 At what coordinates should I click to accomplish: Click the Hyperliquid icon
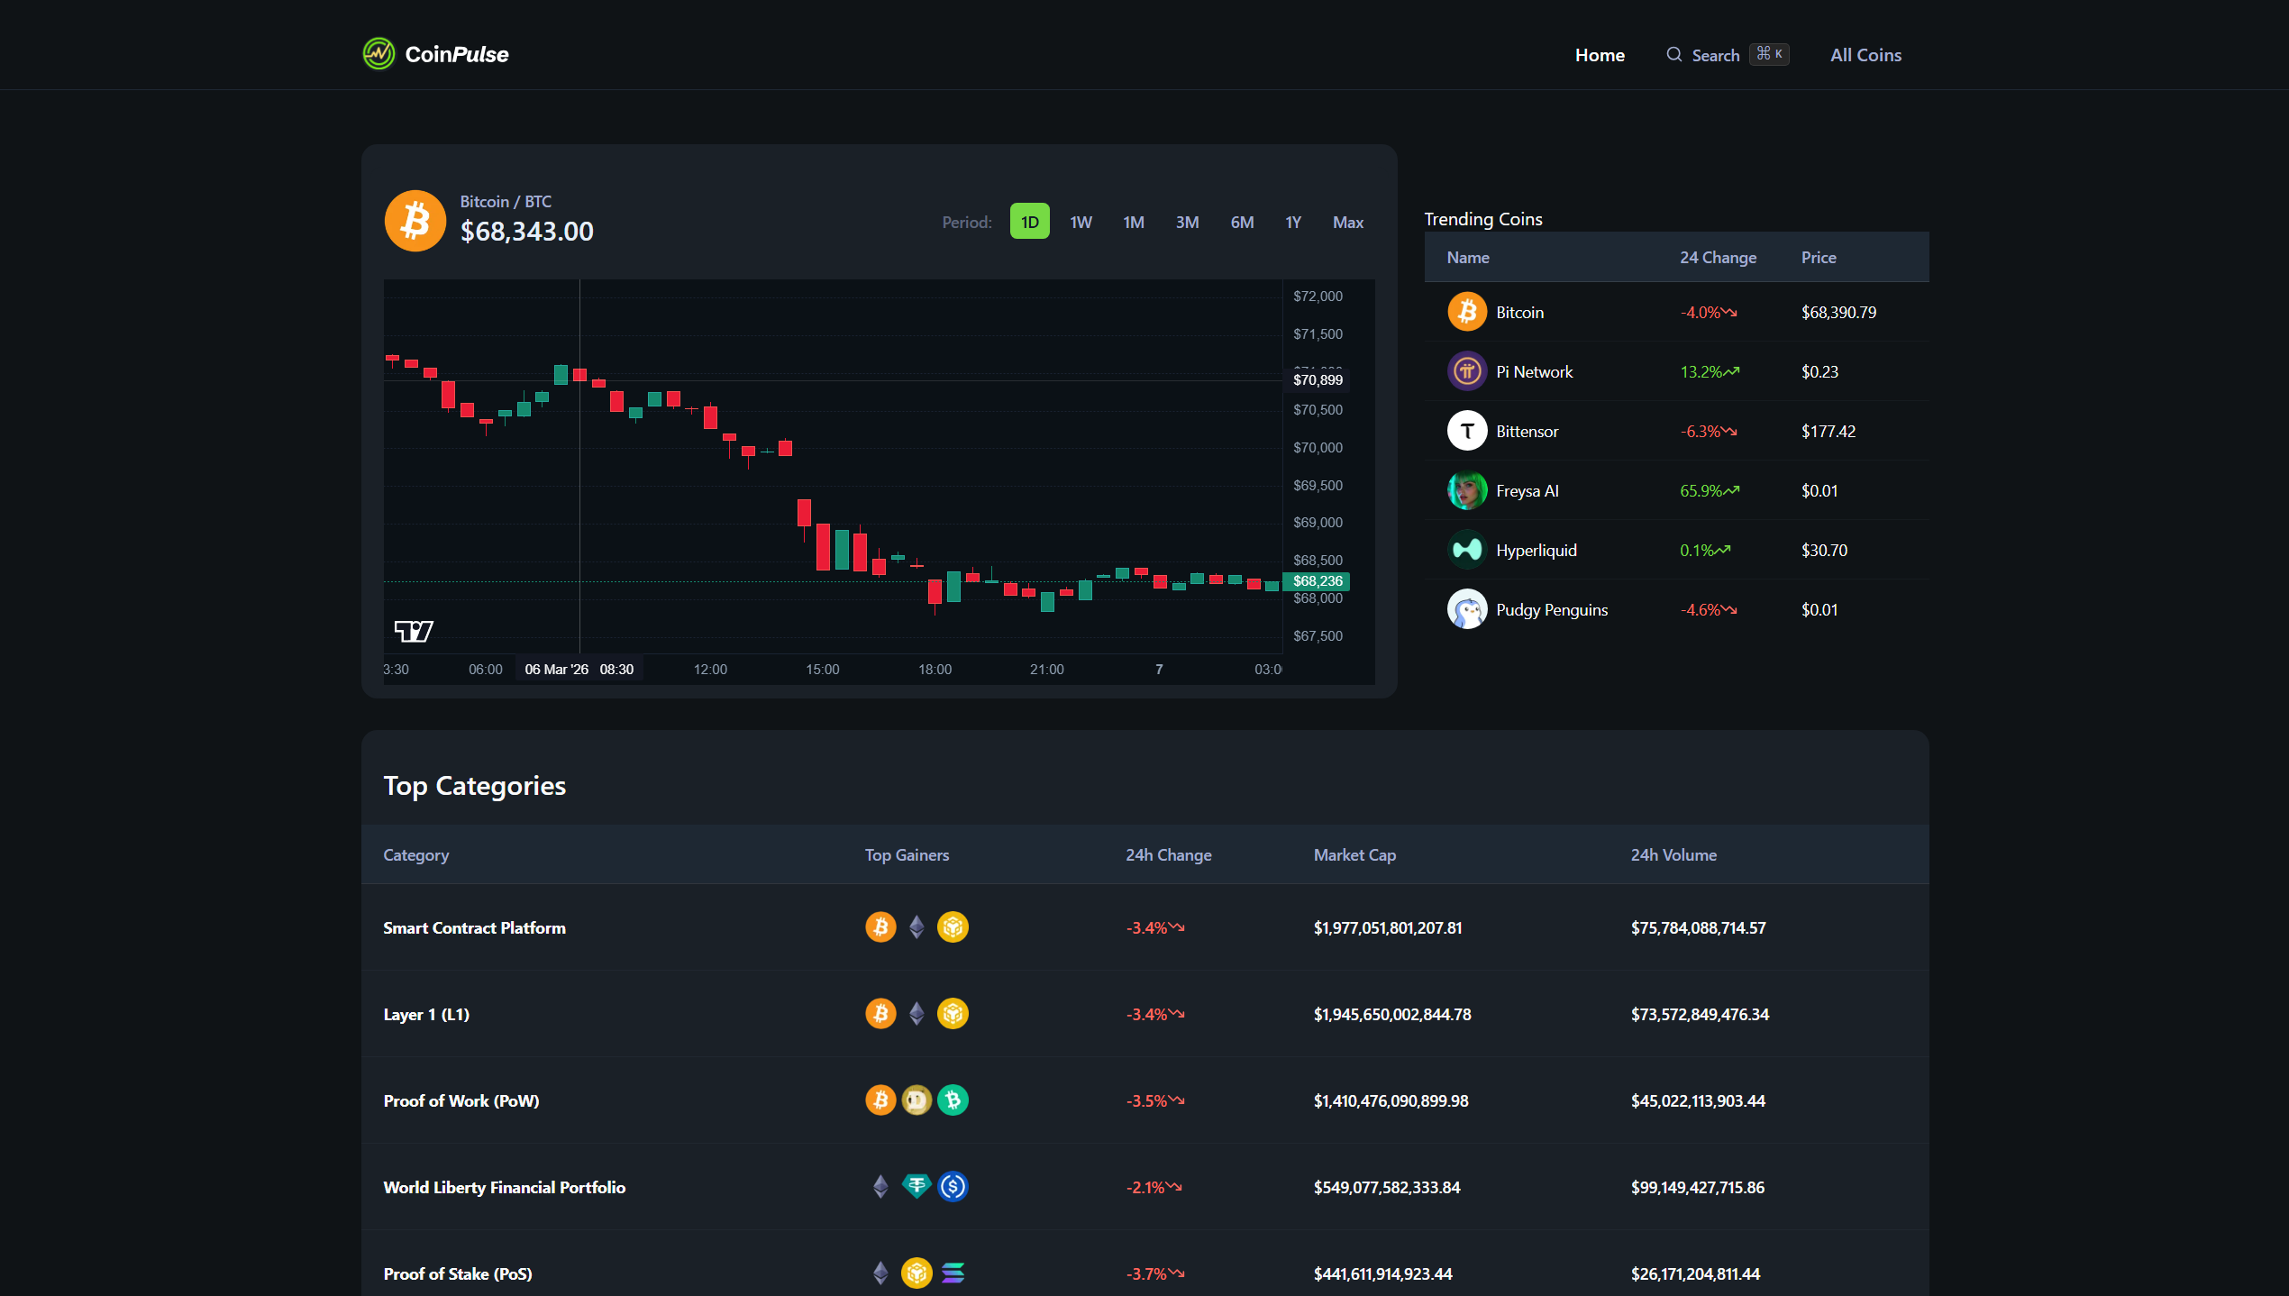point(1466,549)
